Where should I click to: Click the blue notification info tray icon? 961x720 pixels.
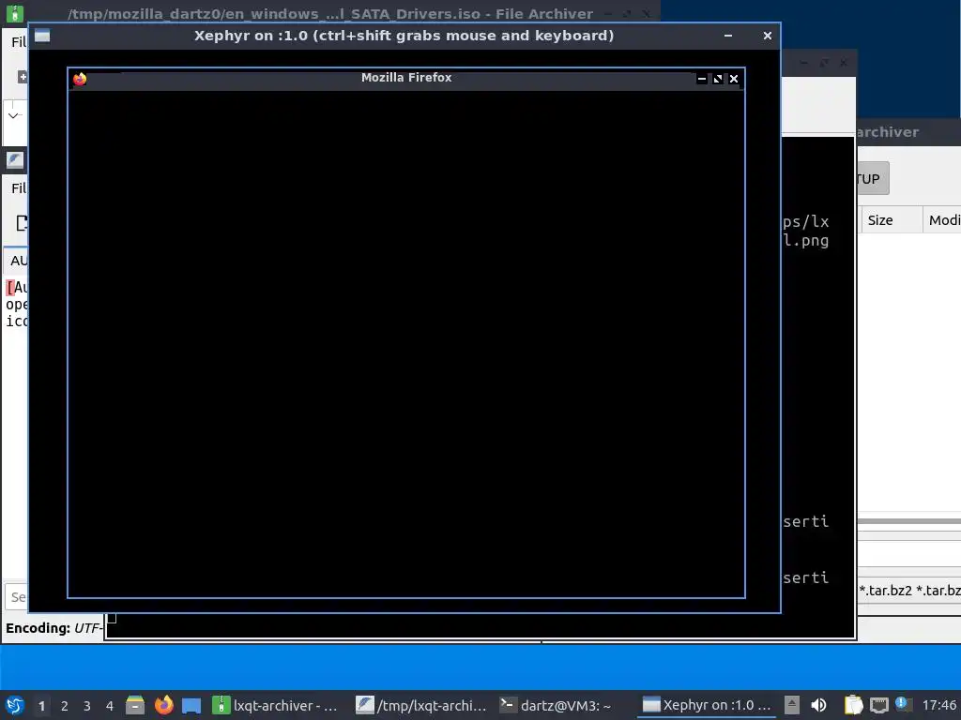[x=903, y=704]
